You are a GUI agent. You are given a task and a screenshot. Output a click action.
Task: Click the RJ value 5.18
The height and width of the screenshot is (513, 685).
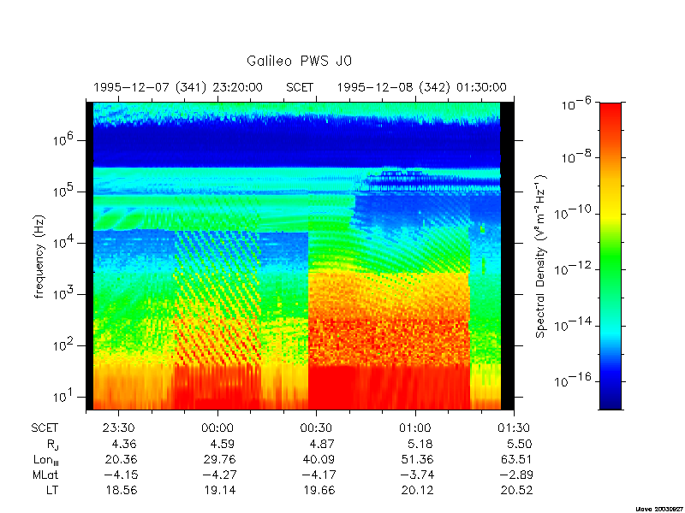[420, 444]
